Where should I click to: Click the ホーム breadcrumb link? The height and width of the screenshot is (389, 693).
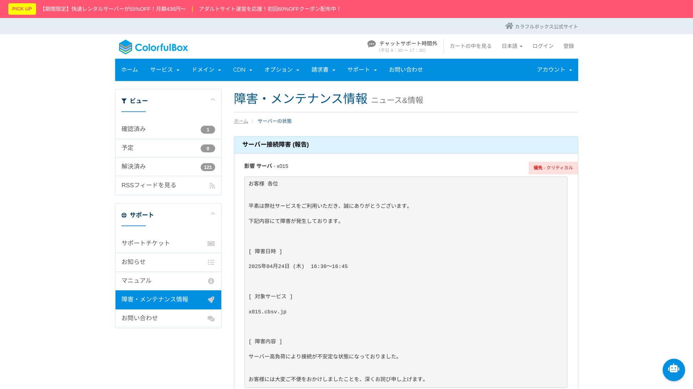(241, 121)
